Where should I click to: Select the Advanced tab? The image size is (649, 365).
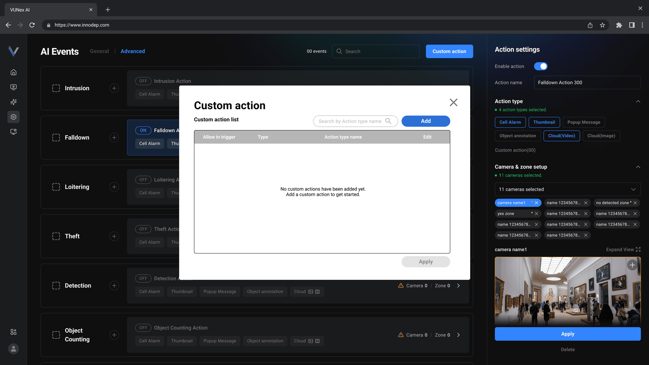(x=133, y=51)
